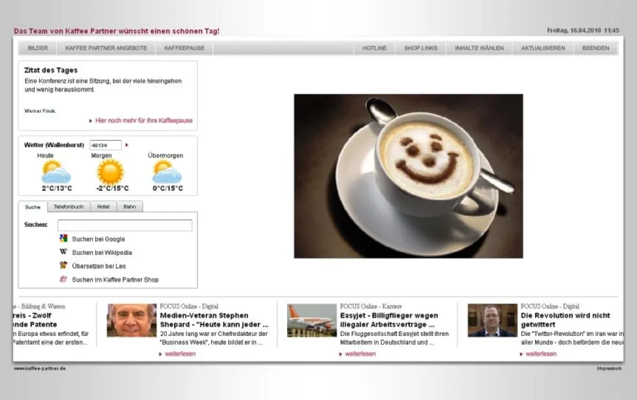Image resolution: width=637 pixels, height=400 pixels.
Task: Open the Impressum link
Action: point(609,368)
